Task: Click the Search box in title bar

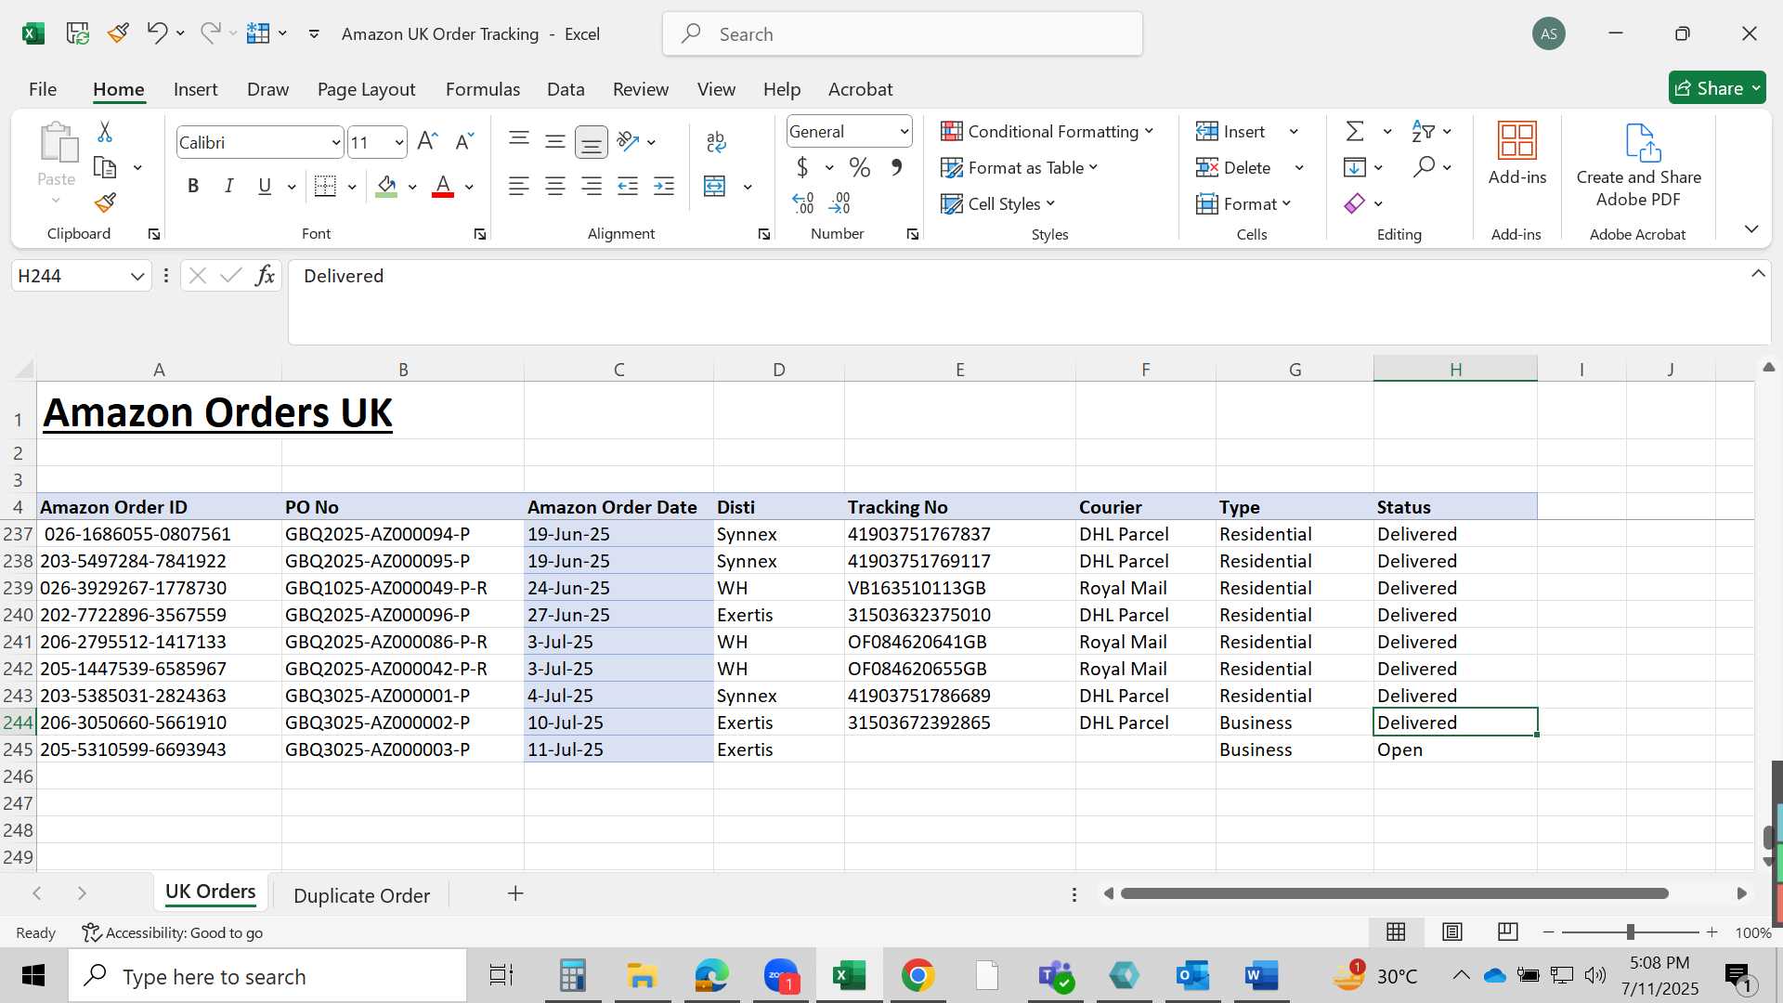Action: click(903, 34)
